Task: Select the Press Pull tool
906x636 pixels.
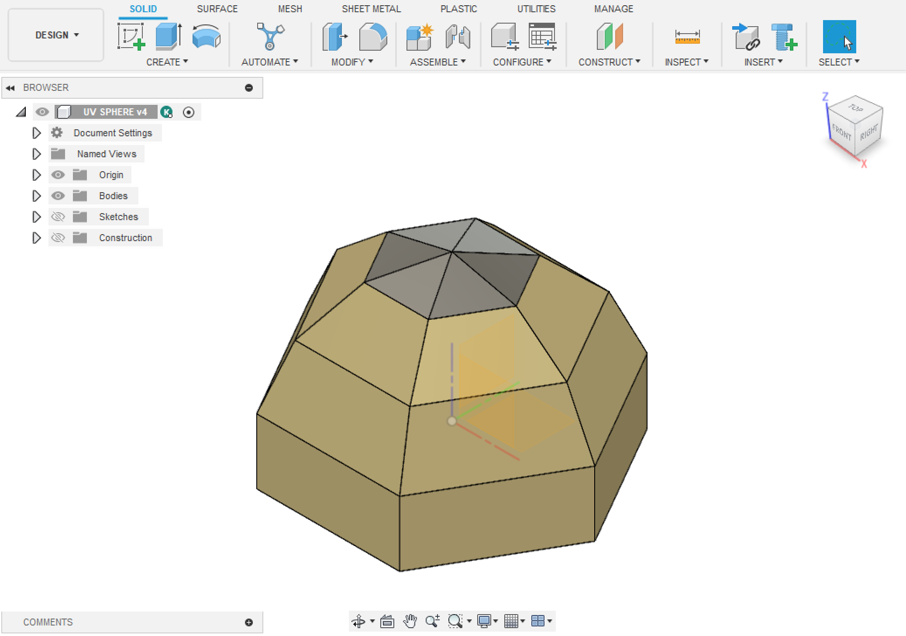Action: point(335,36)
